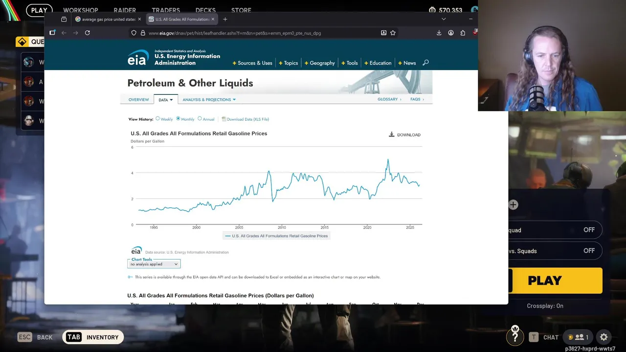The height and width of the screenshot is (352, 626).
Task: Expand the Sources & Uses menu
Action: click(x=252, y=63)
